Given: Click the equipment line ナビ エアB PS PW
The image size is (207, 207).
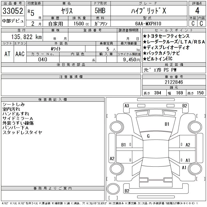Looking at the screenshot, I should tap(160, 70).
